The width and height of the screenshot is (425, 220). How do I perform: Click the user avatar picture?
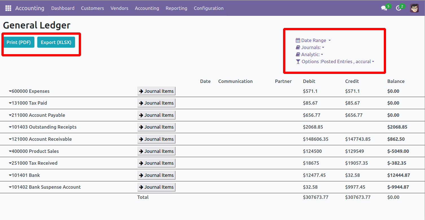[x=414, y=8]
